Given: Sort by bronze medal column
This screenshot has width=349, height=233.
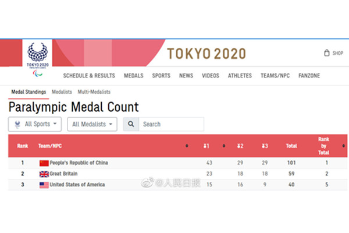Looking at the screenshot, I should (265, 146).
